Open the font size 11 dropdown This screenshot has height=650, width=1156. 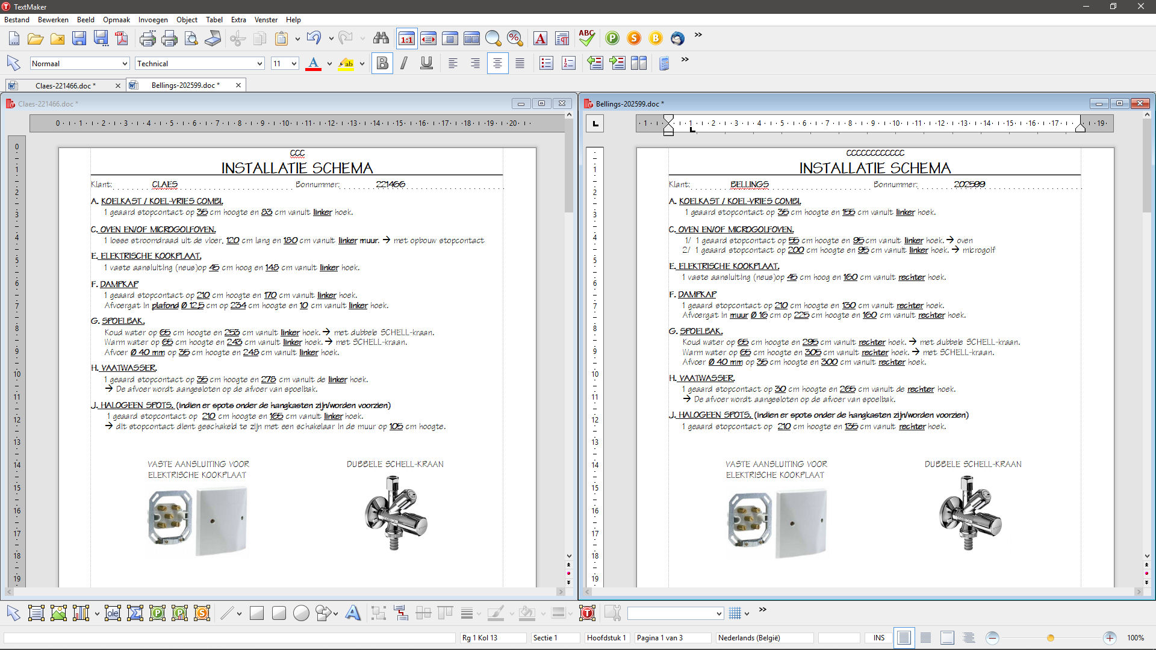[294, 64]
